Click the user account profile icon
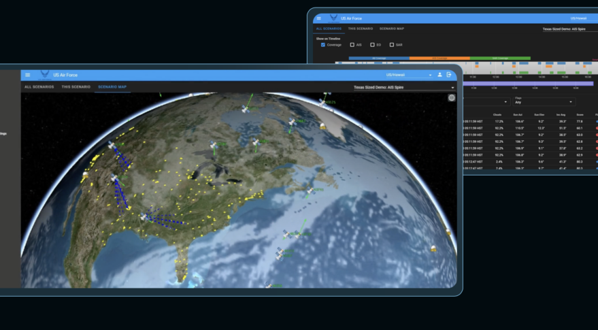598x330 pixels. (x=439, y=75)
